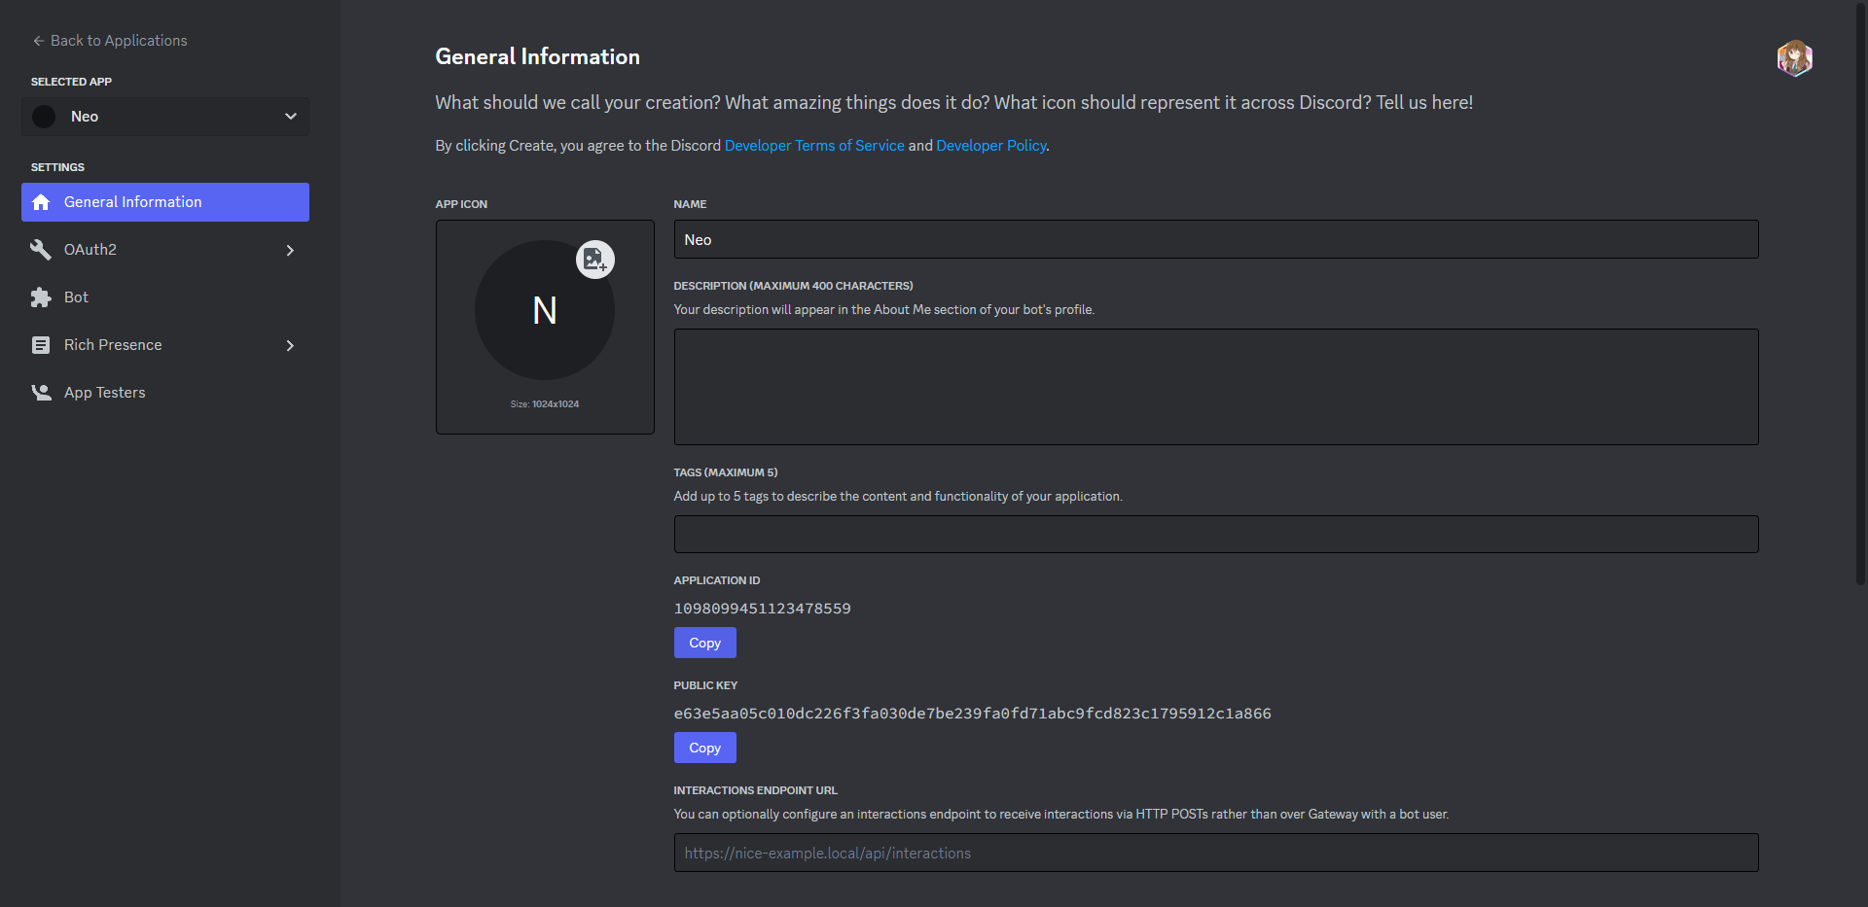1868x907 pixels.
Task: Open the Rich Presence section
Action: (165, 345)
